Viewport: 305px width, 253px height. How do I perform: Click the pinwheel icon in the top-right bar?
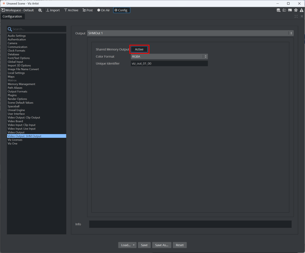[296, 10]
